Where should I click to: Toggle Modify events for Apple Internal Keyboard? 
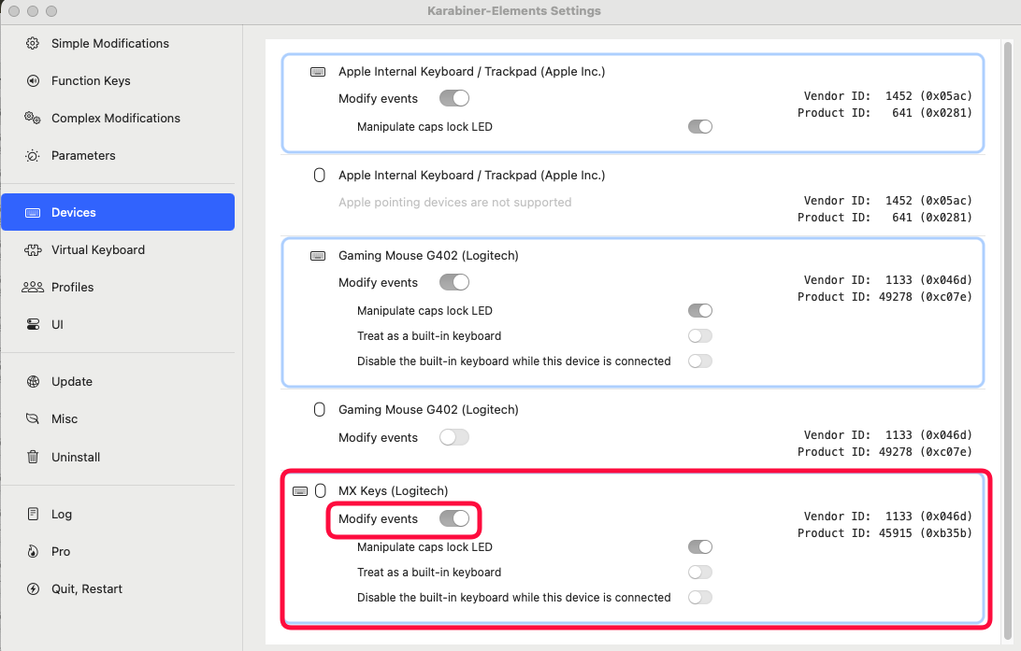point(453,98)
